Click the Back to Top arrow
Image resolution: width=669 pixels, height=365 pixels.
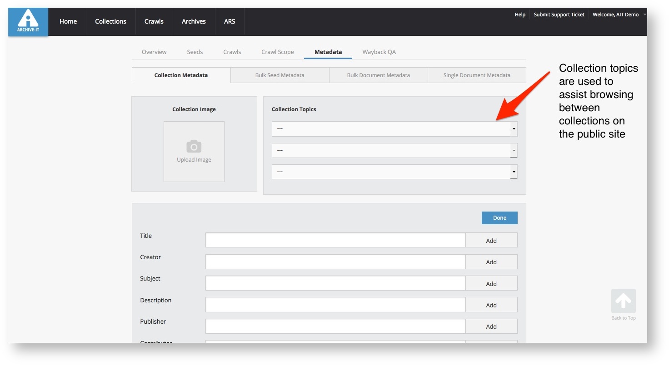[623, 301]
